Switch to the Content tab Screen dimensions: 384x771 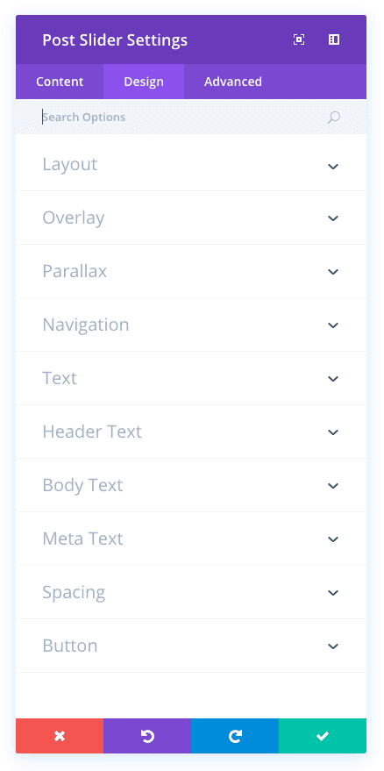point(60,82)
